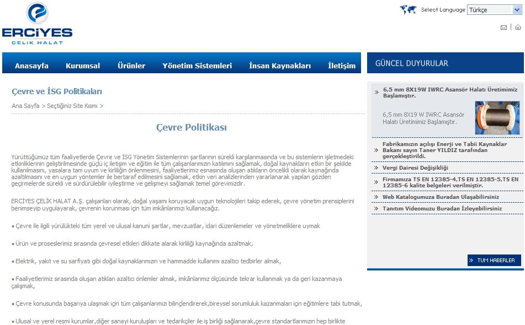Open the Select Language dropdown

point(495,10)
